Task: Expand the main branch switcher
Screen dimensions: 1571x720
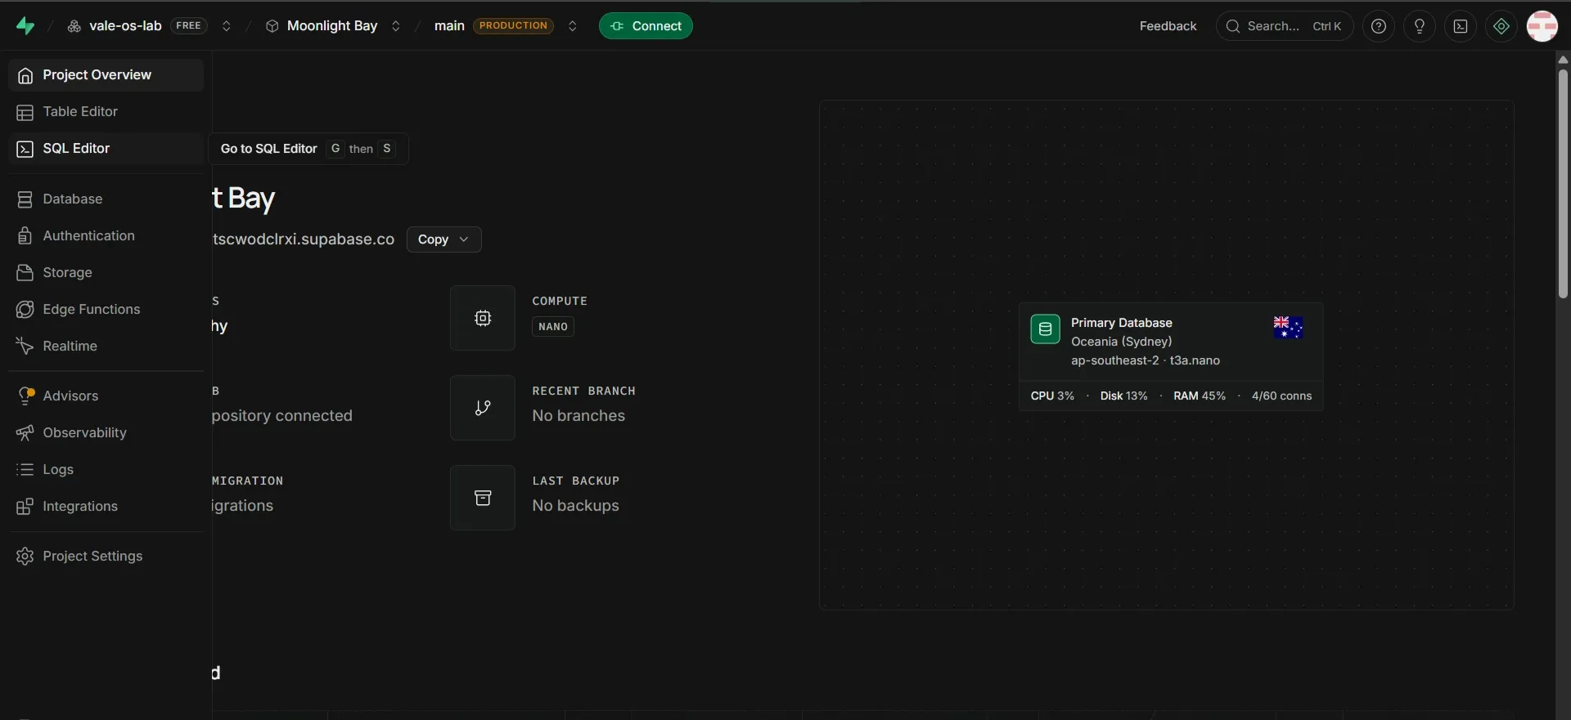Action: pyautogui.click(x=573, y=26)
